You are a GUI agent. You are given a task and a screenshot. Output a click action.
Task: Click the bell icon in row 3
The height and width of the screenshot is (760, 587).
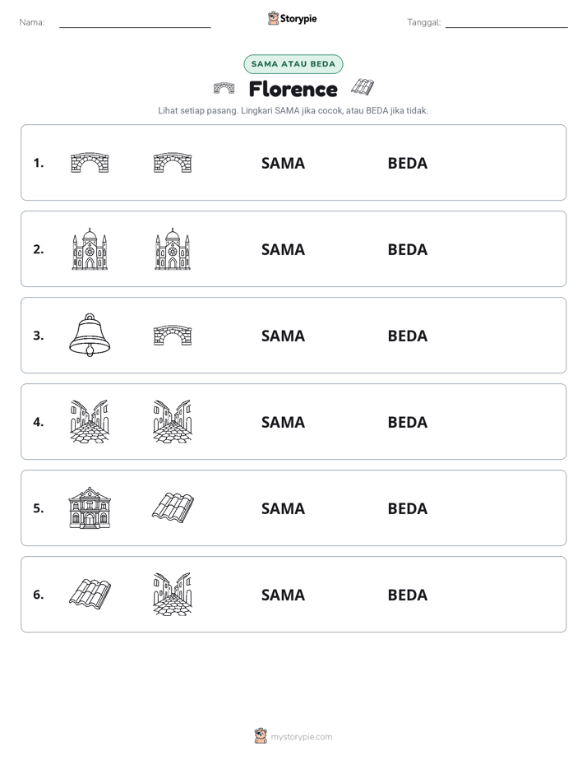tap(90, 335)
